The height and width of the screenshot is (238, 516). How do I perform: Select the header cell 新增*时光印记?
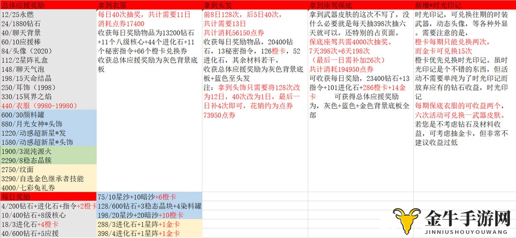click(465, 5)
